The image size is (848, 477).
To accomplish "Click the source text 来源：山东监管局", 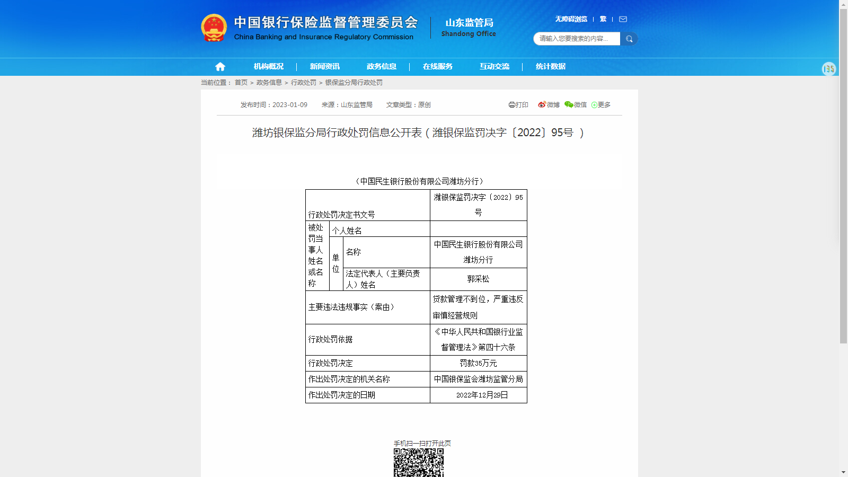I will (x=347, y=105).
